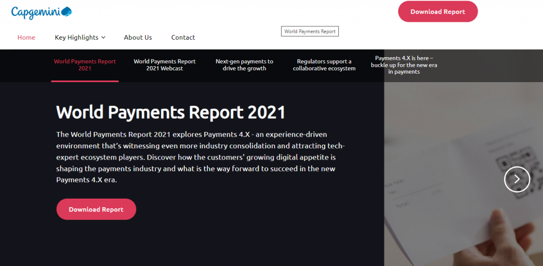Click the Capgemini logo
This screenshot has width=543, height=266.
[x=41, y=12]
